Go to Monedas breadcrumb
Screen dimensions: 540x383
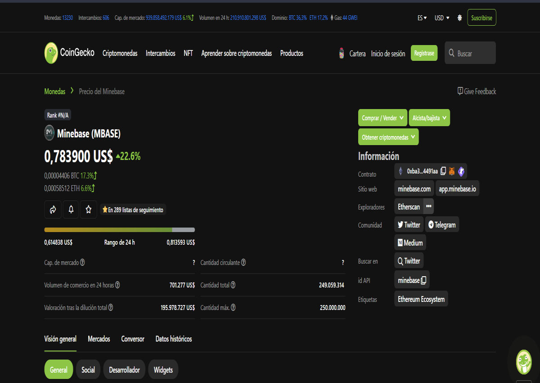pyautogui.click(x=54, y=91)
